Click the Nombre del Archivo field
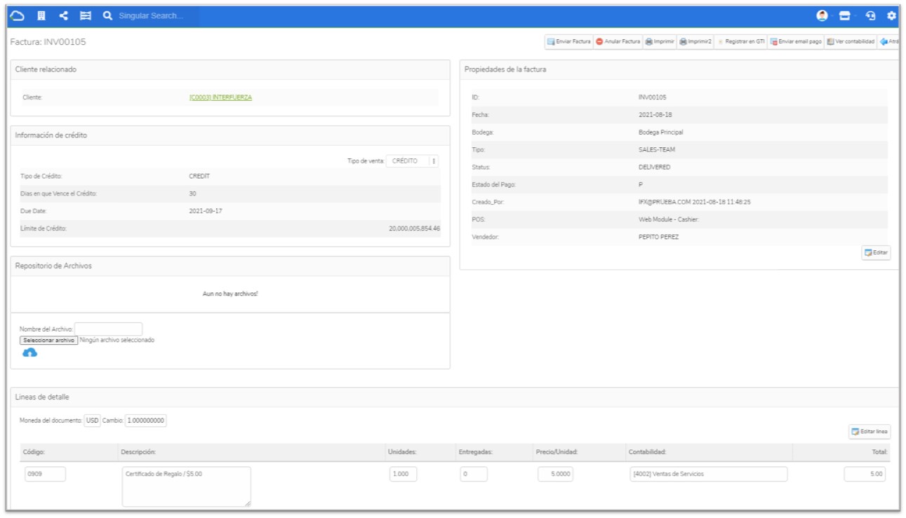The width and height of the screenshot is (906, 518). pos(108,329)
